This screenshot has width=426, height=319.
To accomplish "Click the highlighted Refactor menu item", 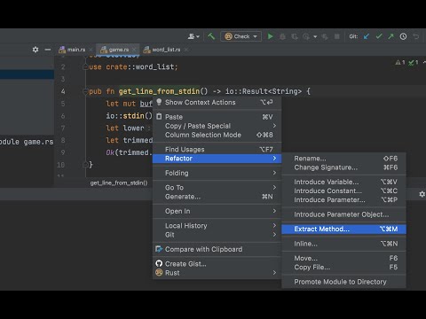I will [x=217, y=159].
